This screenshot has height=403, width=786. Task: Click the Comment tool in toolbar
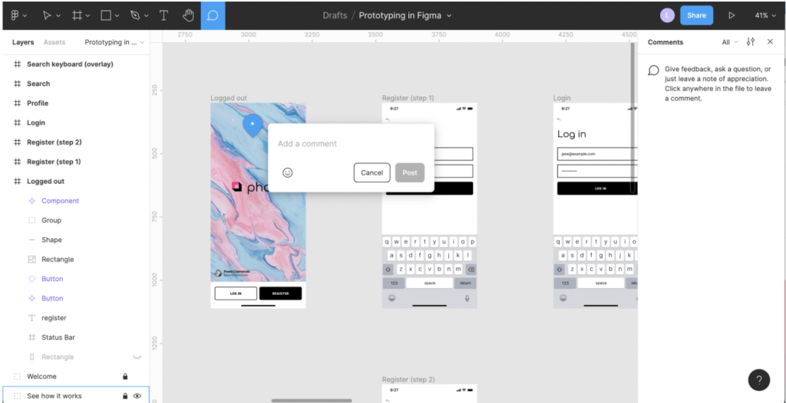(213, 15)
